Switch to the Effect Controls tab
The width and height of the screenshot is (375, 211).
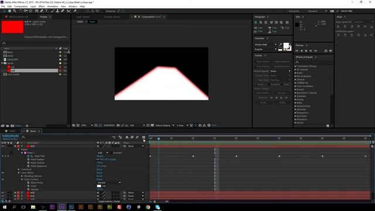[x=18, y=17]
